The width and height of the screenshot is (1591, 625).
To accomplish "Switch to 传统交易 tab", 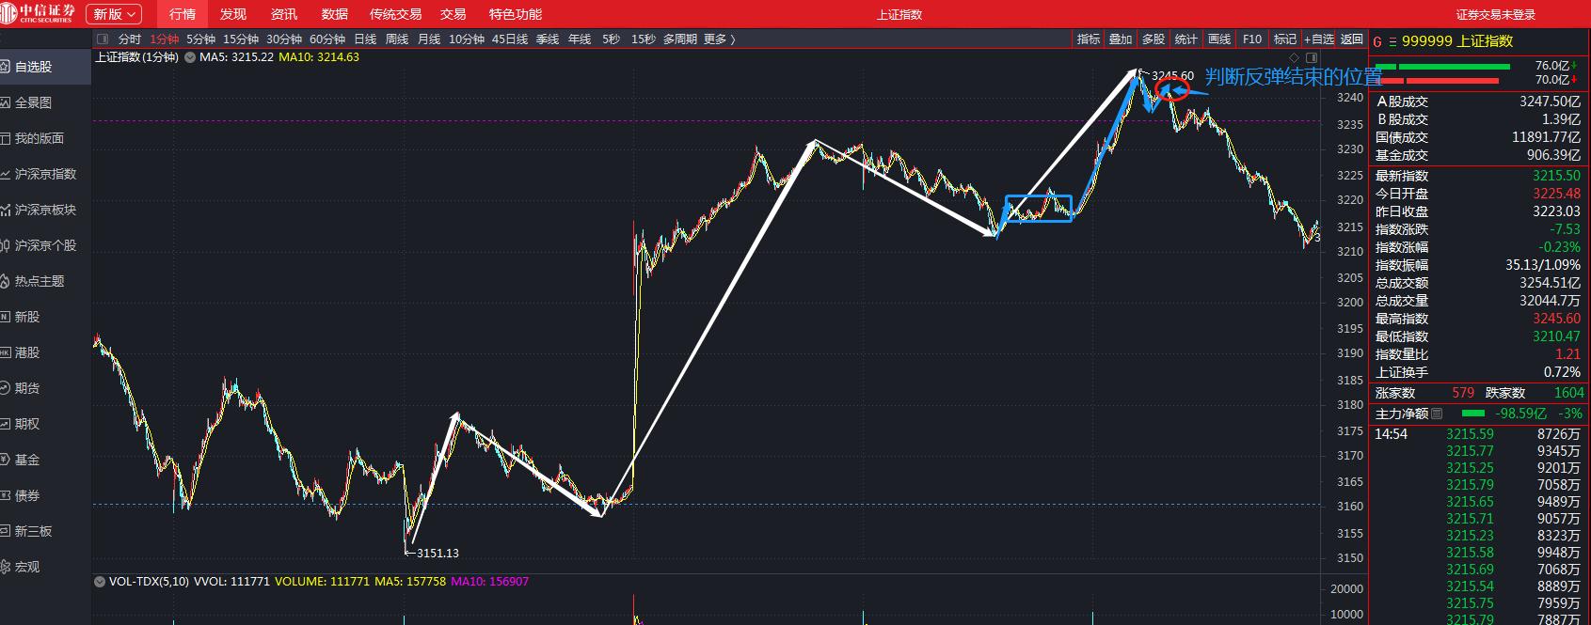I will coord(396,14).
